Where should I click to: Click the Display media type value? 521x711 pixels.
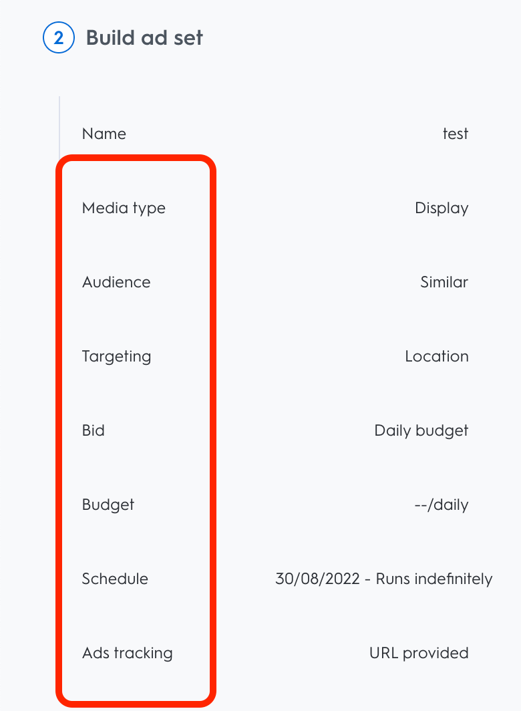click(442, 208)
